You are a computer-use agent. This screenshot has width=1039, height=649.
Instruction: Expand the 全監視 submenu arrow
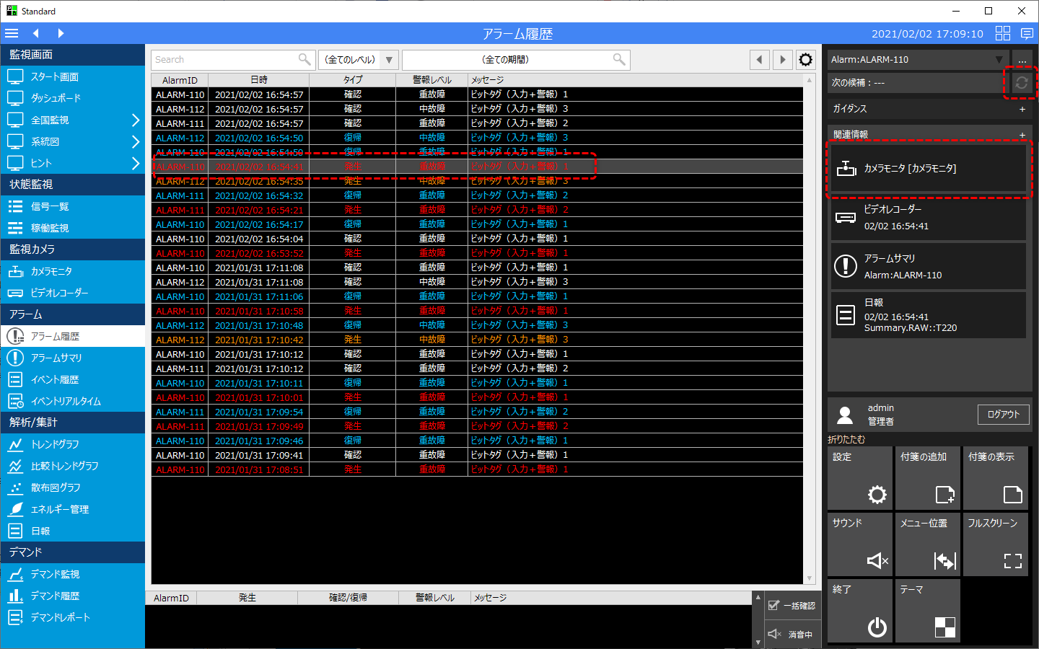pos(135,120)
